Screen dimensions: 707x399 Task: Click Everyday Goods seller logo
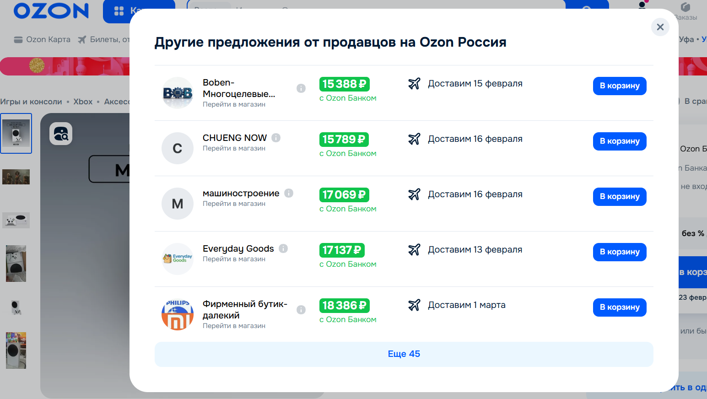point(178,259)
